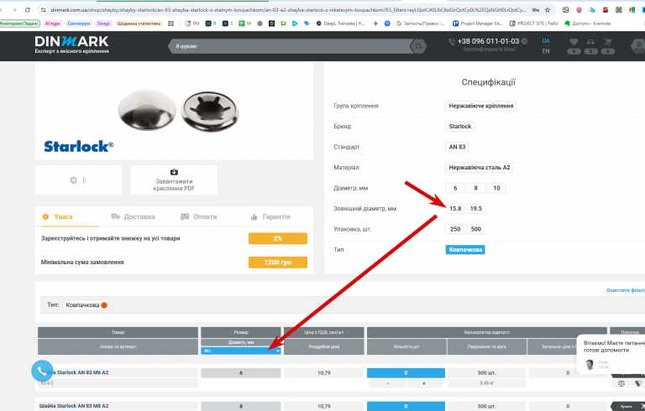Open the Project Manager Sit... bookmark
The height and width of the screenshot is (411, 645).
pos(477,23)
